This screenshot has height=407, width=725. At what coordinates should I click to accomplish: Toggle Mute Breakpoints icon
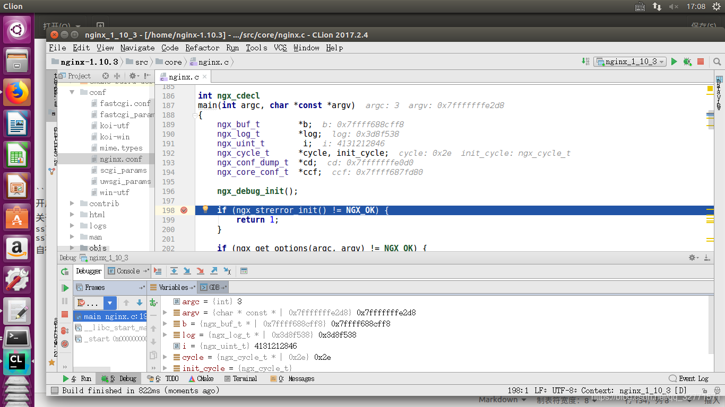pos(65,344)
